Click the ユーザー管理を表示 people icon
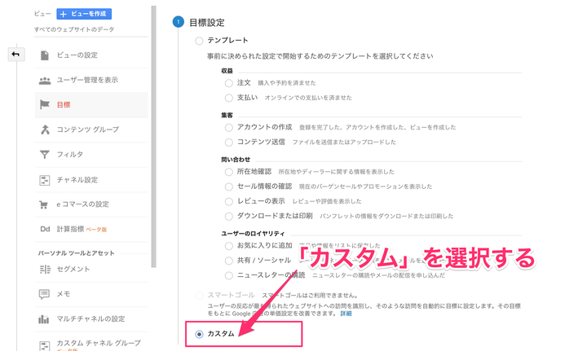 tap(44, 80)
